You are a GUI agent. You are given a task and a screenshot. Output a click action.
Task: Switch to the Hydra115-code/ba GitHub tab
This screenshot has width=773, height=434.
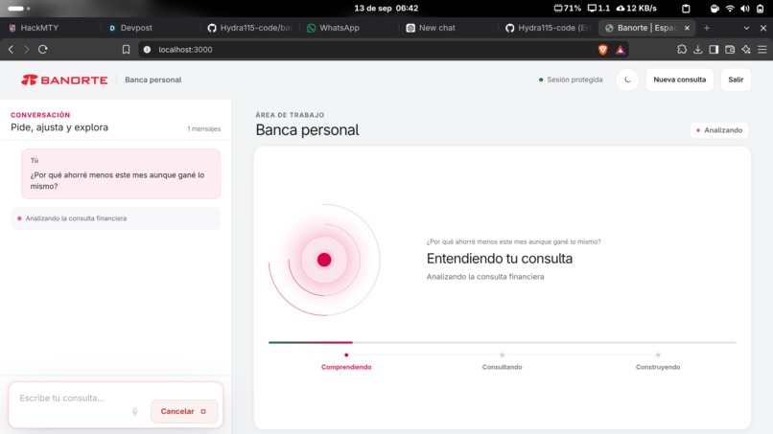pos(250,28)
